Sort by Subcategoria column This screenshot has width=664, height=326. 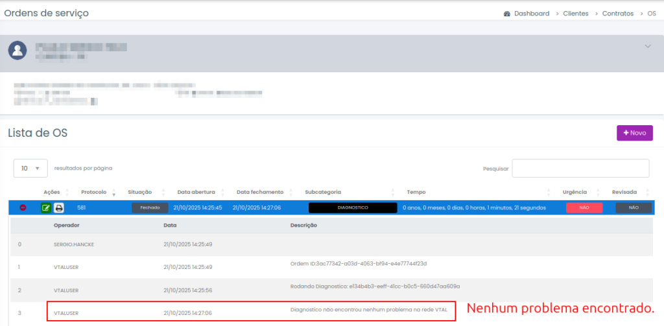click(x=323, y=192)
